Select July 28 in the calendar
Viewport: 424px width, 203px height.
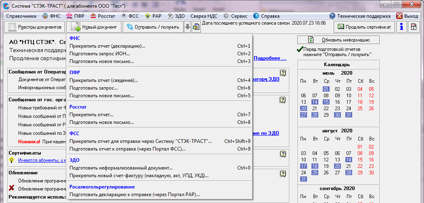point(315,115)
